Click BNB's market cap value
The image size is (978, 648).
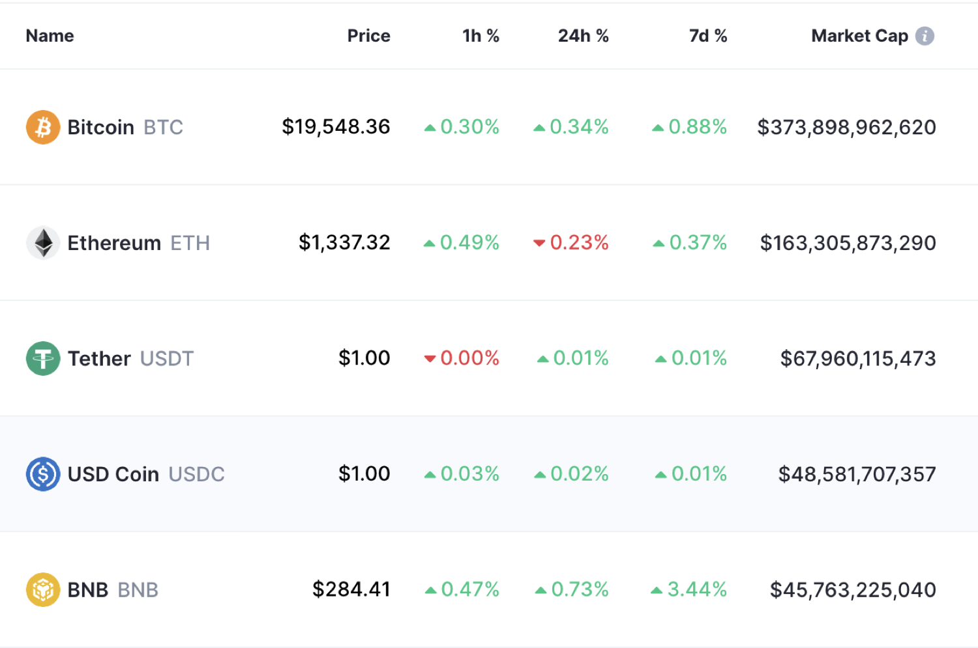(853, 590)
